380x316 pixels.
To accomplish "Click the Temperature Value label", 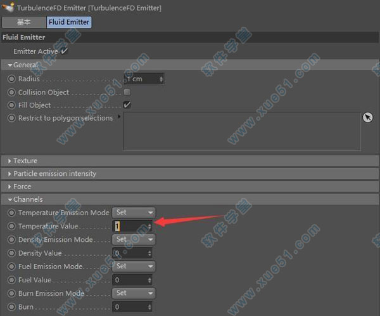I will (48, 226).
